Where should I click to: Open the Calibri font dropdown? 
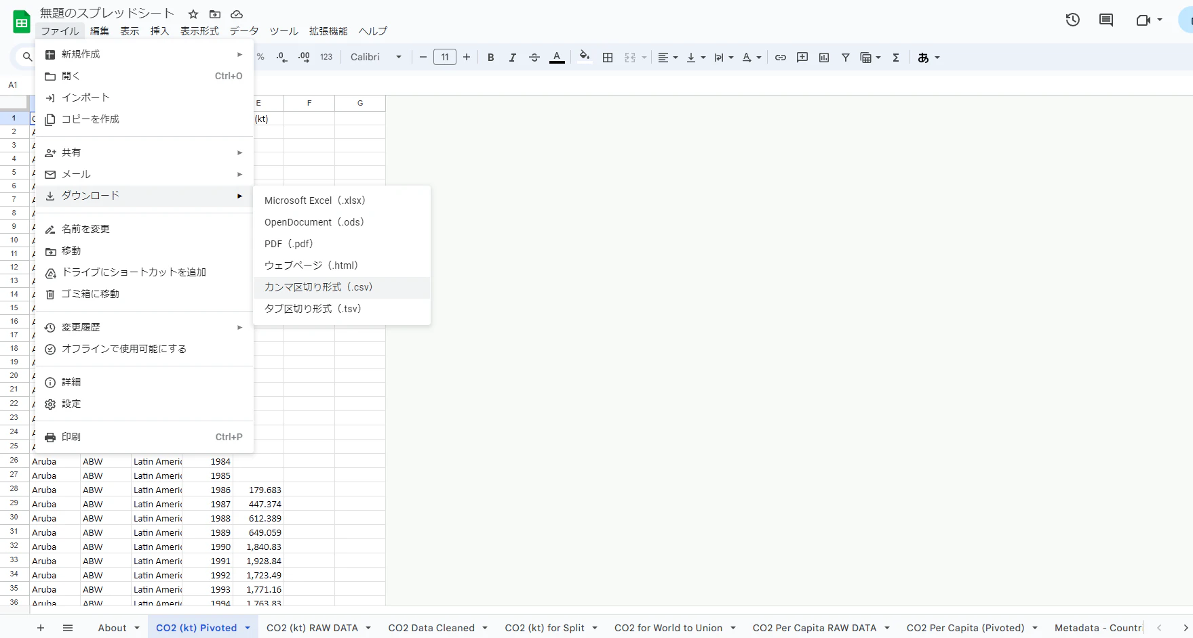376,58
